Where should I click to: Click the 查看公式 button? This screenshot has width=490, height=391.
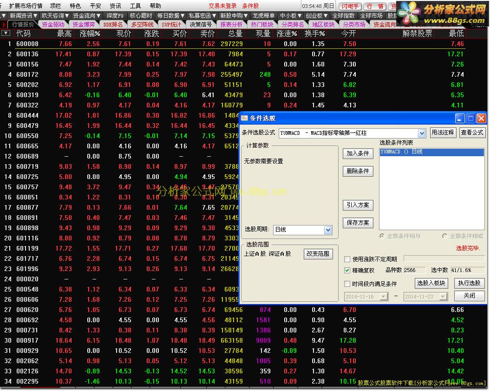[x=472, y=133]
